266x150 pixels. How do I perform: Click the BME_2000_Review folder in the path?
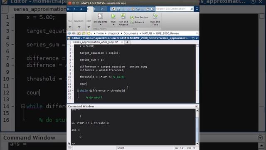[167, 33]
